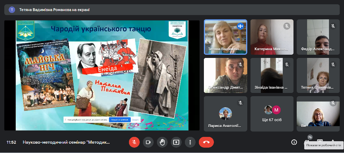Raise your hand in the meeting
Screen dimensions: 344x153
(x=162, y=142)
